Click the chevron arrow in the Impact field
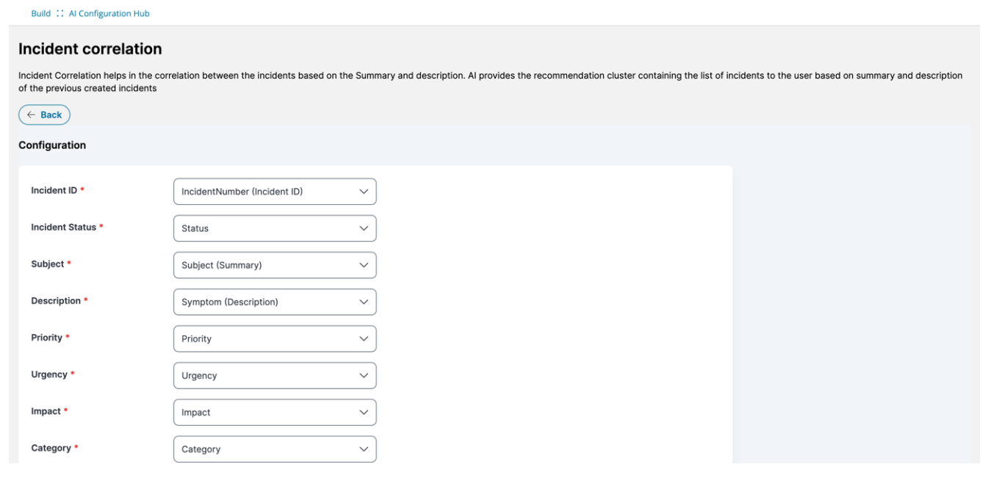Viewport: 988px width, 478px height. click(x=364, y=412)
